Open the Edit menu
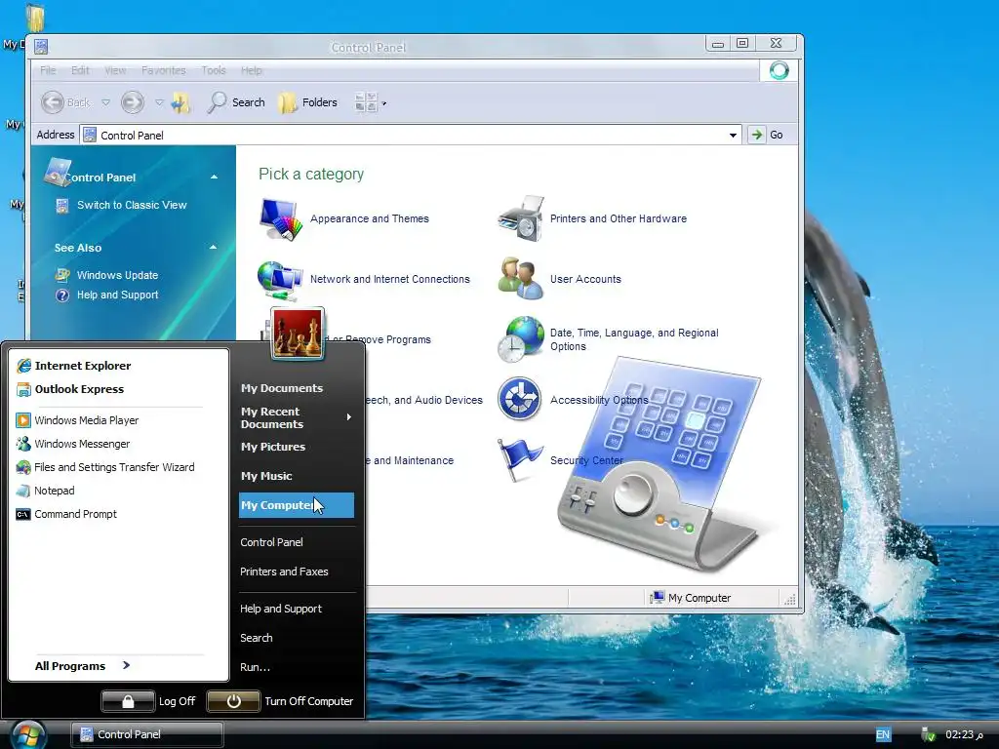 [x=80, y=70]
